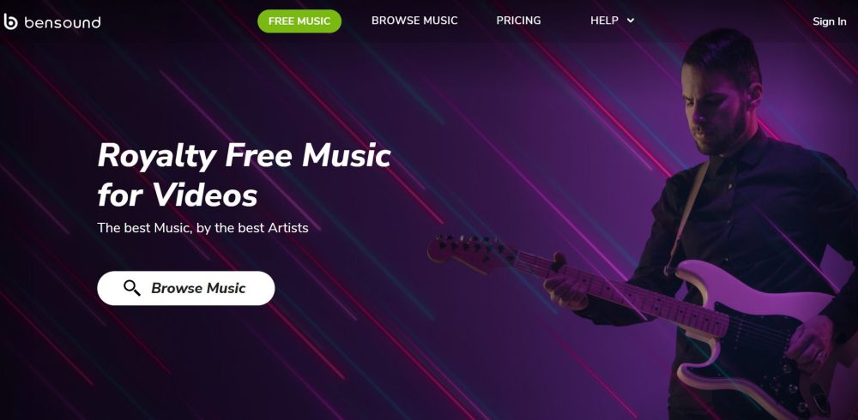Click the "Royalty Free Music" headline line
This screenshot has height=420, width=858.
[x=244, y=156]
